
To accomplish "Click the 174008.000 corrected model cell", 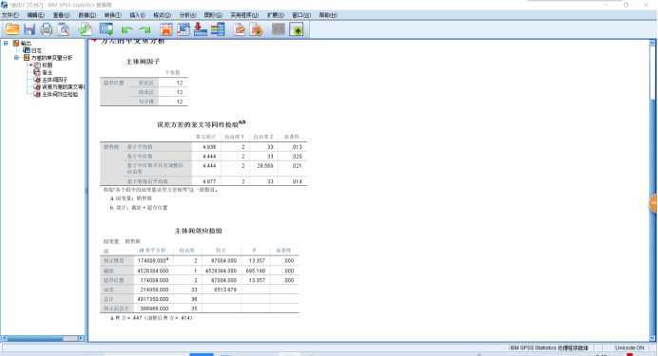I will [x=153, y=260].
